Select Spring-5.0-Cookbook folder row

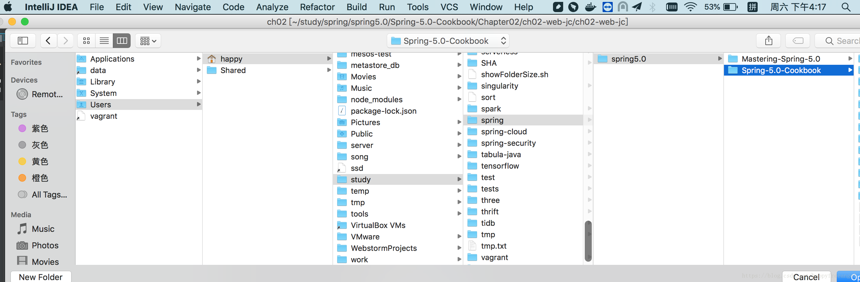(x=788, y=70)
